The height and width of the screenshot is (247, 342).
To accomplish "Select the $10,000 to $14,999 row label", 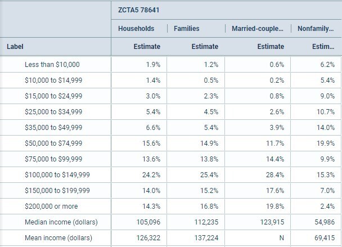I will (53, 80).
